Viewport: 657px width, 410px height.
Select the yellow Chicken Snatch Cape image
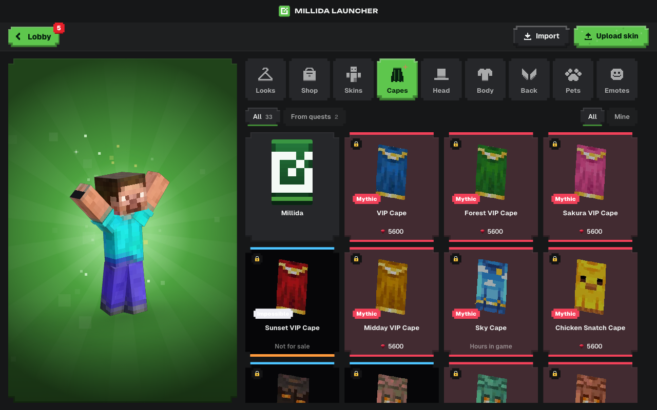pyautogui.click(x=590, y=287)
